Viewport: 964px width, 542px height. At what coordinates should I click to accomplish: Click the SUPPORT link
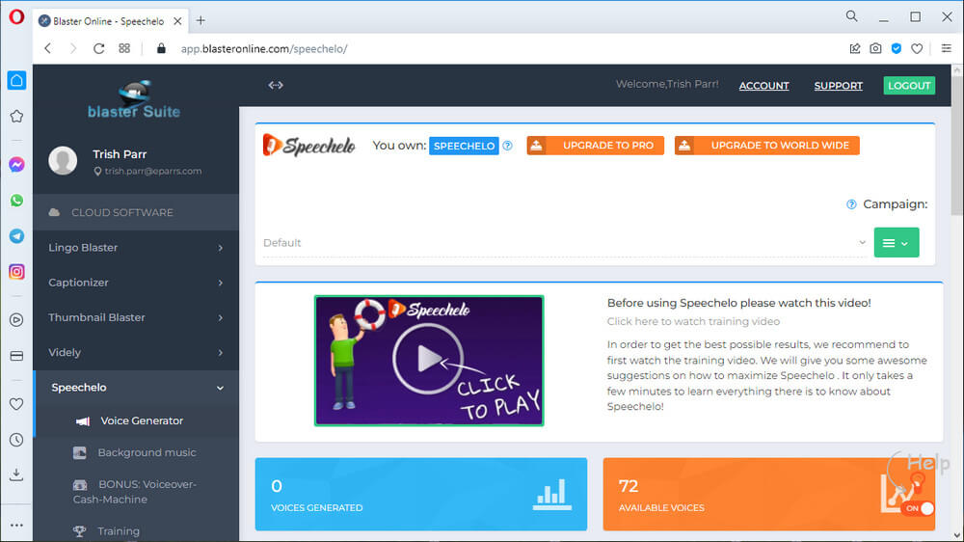click(838, 86)
